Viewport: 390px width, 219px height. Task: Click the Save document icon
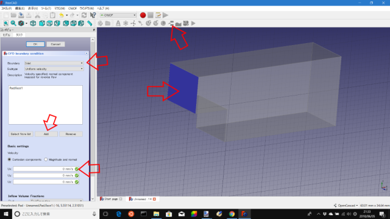click(x=21, y=15)
